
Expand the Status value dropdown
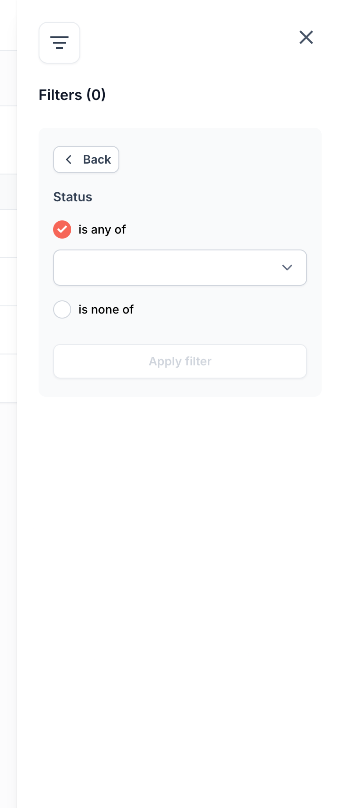[180, 268]
